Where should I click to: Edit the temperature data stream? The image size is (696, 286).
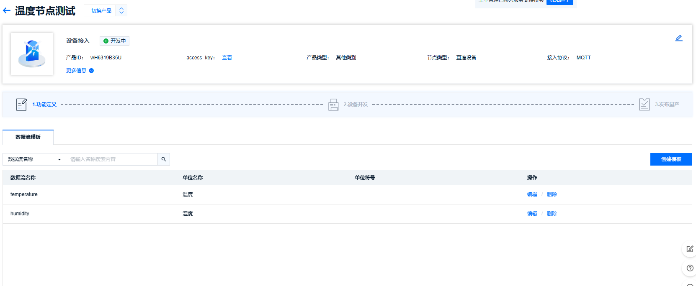coord(532,194)
